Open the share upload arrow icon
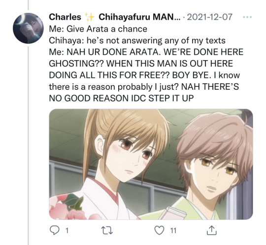 (212, 230)
